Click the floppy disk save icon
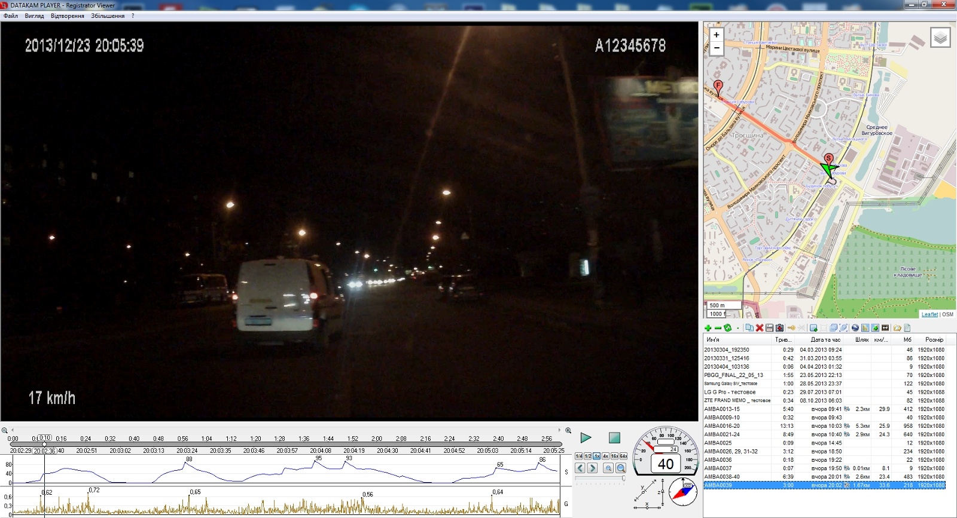Image resolution: width=957 pixels, height=518 pixels. click(769, 328)
